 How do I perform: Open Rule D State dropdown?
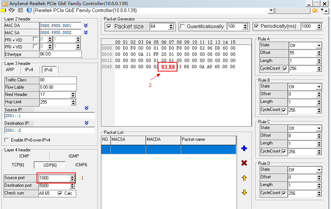(x=319, y=170)
